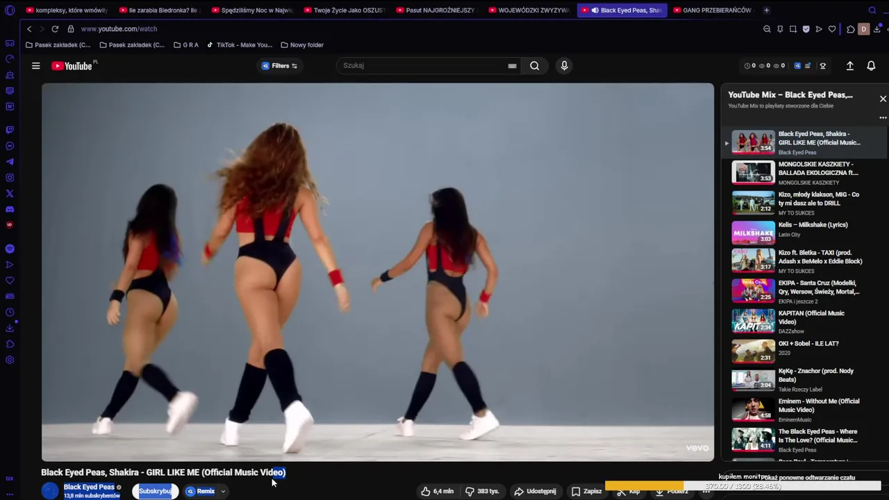Click the www.youtube.com/watch address bar
This screenshot has height=500, width=889.
119,29
